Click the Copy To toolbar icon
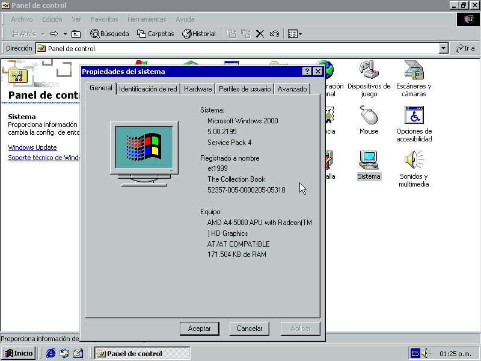The width and height of the screenshot is (481, 361). click(x=246, y=34)
